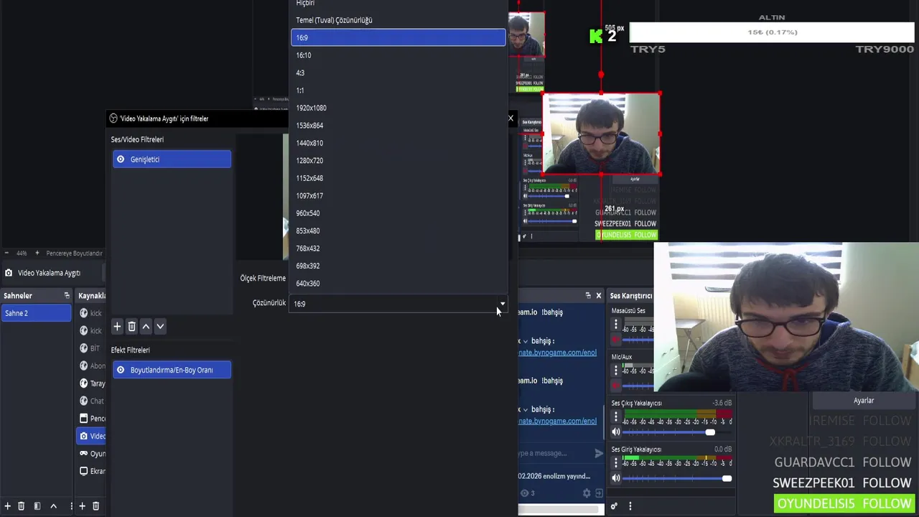This screenshot has height=517, width=919.
Task: Open Masaüstü Ses options menu
Action: click(x=615, y=325)
